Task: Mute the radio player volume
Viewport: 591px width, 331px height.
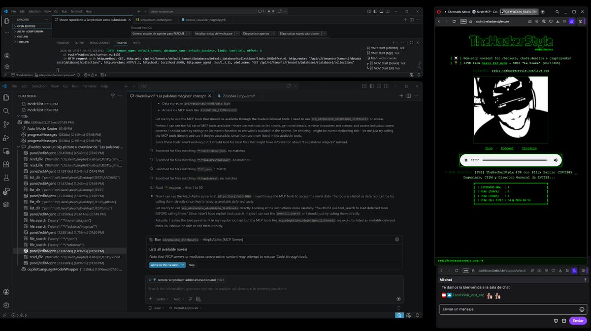Action: click(x=556, y=160)
